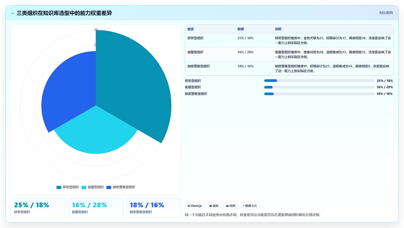Image resolution: width=404 pixels, height=228 pixels.
Task: Toggle the 研发型组织 legend swatch
Action: (59, 187)
